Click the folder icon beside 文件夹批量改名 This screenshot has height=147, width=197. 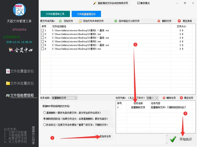coord(8,83)
